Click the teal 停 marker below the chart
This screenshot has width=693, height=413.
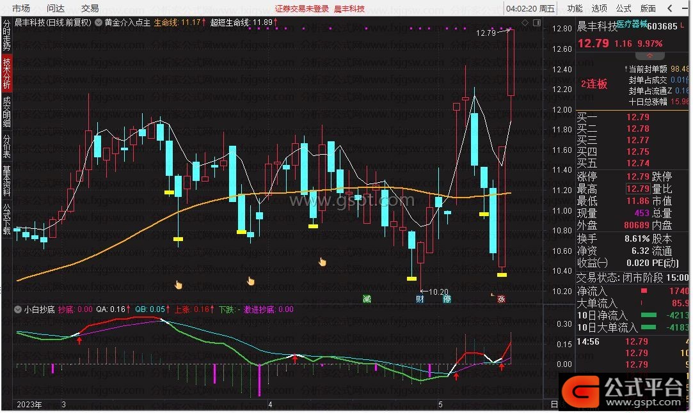[447, 299]
